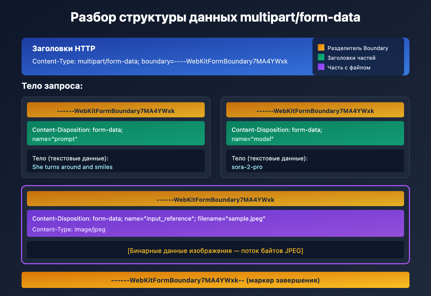Select the Тело запроса heading
The image size is (431, 296).
[52, 86]
